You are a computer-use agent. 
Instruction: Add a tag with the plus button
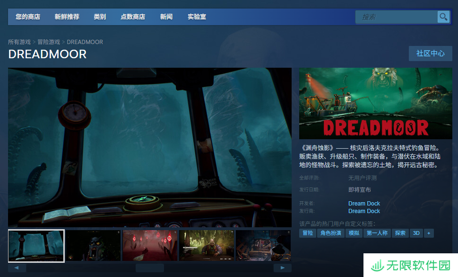(x=429, y=233)
